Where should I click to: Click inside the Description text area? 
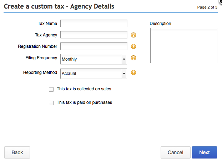coord(183,45)
